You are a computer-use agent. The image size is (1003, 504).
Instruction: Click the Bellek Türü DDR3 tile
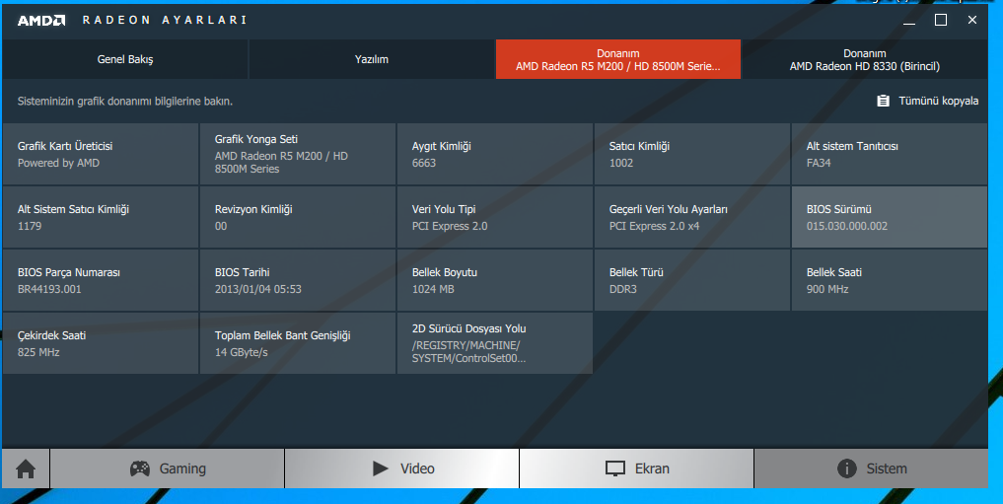pos(692,280)
